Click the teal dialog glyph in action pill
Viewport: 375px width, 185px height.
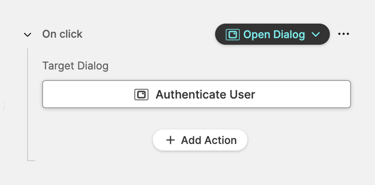click(233, 35)
